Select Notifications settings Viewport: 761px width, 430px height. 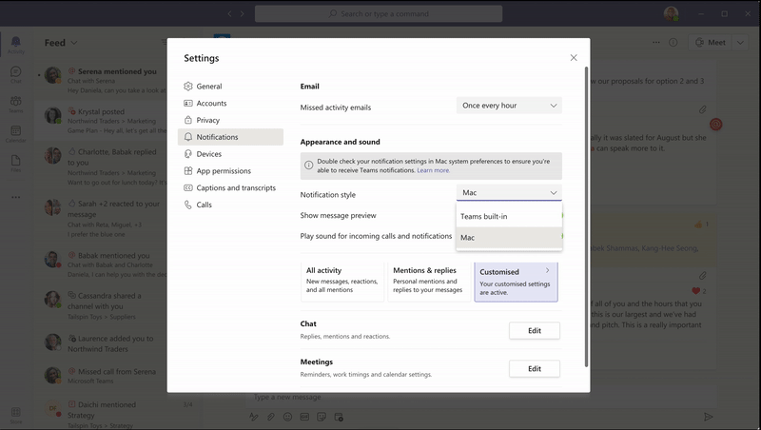click(230, 137)
